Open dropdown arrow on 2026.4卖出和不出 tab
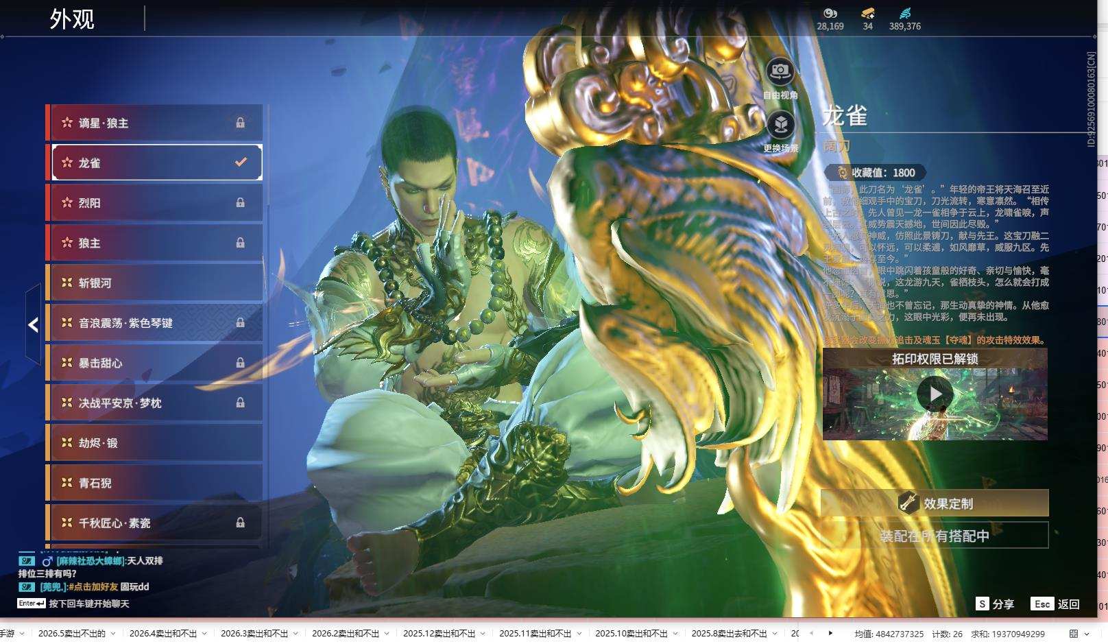Viewport: 1108px width, 644px height. click(x=204, y=634)
